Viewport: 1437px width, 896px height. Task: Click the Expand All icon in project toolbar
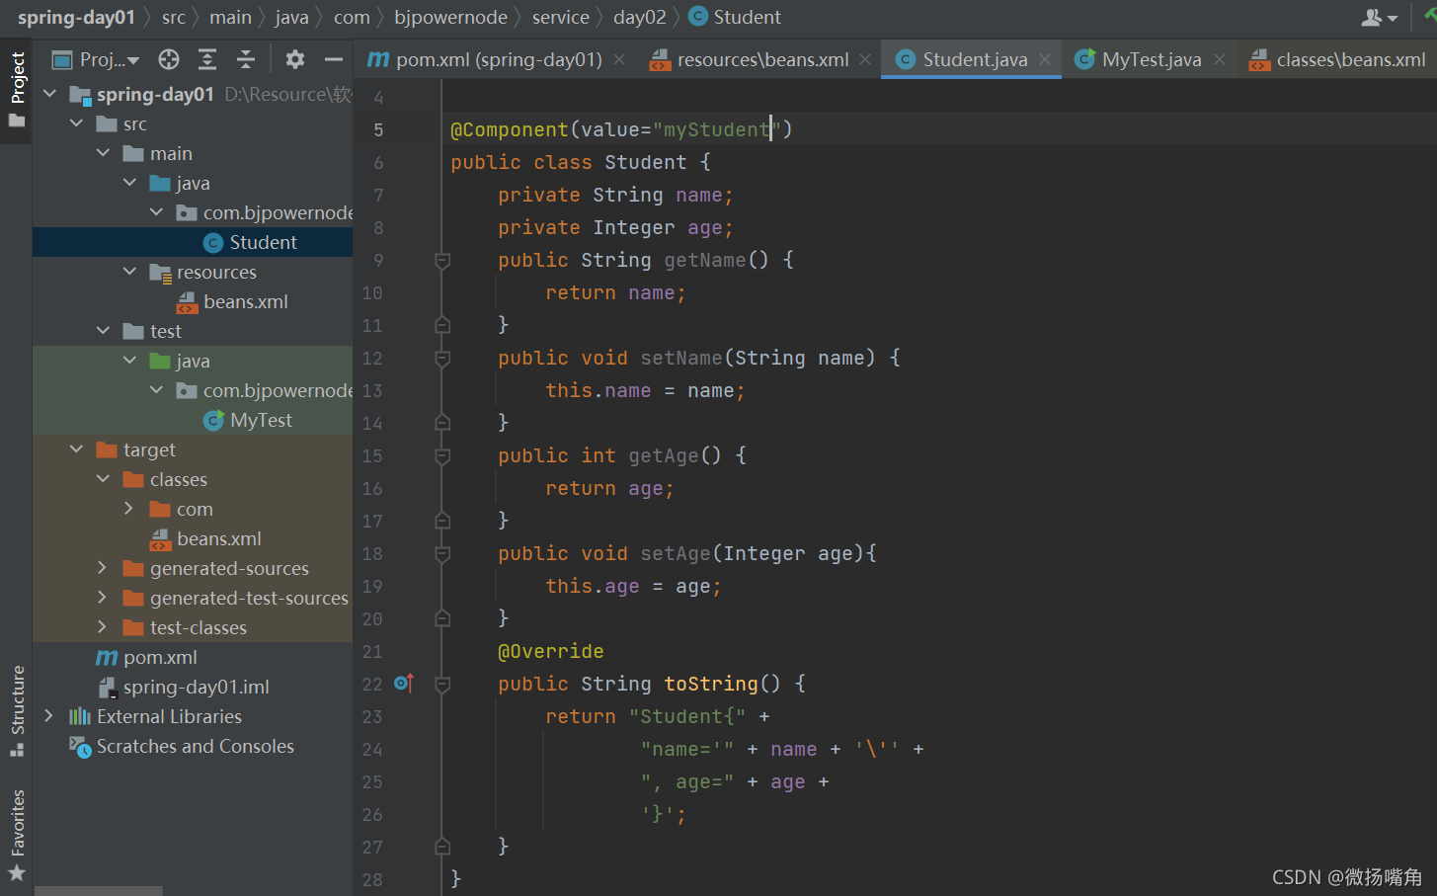click(207, 60)
